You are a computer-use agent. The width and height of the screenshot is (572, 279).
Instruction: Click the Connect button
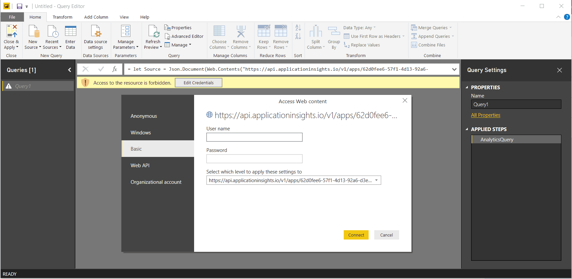pyautogui.click(x=356, y=235)
